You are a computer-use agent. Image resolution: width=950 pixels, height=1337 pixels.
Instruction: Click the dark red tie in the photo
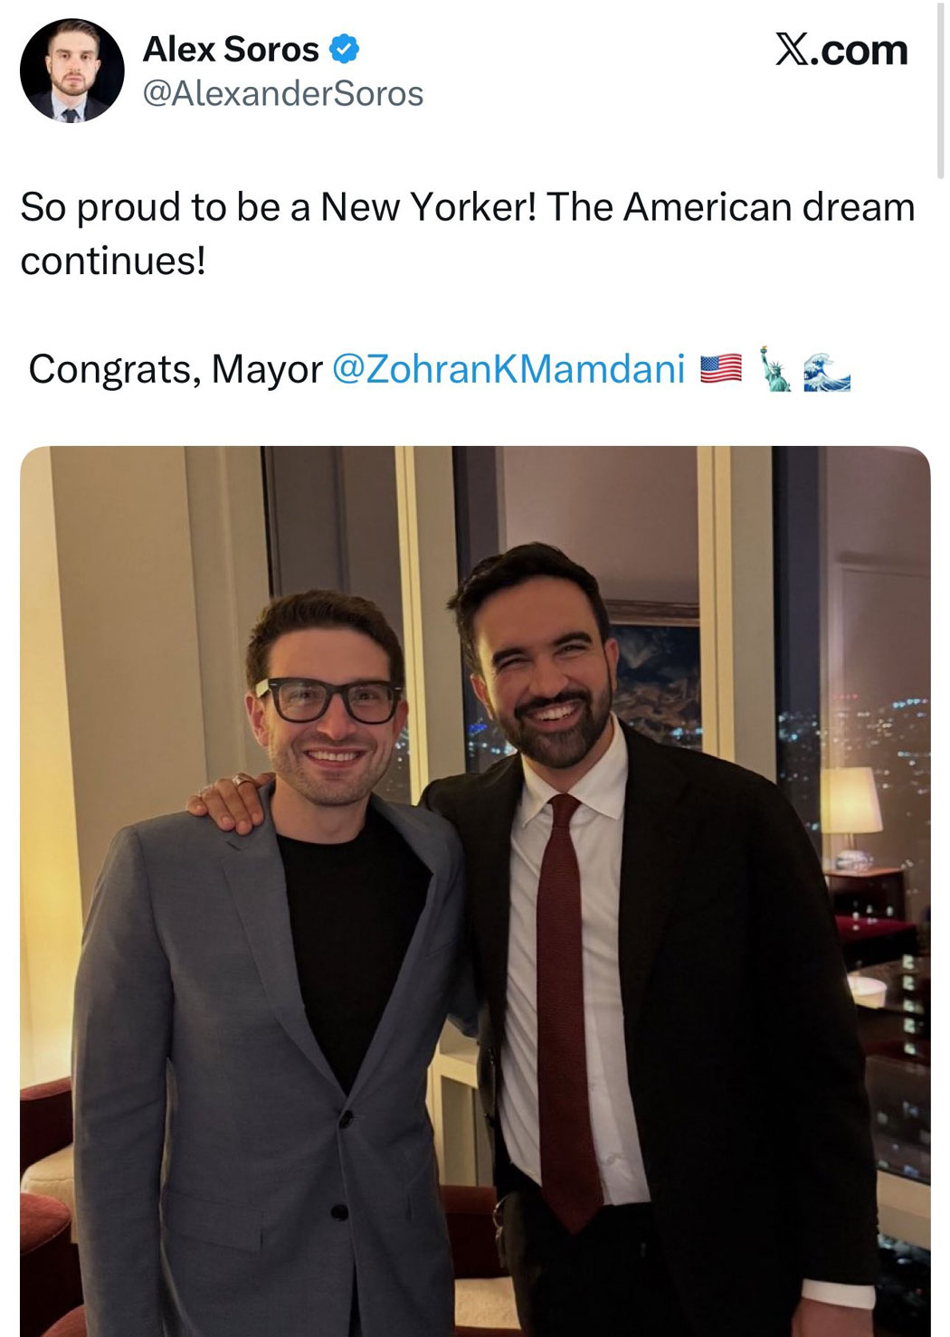566,995
